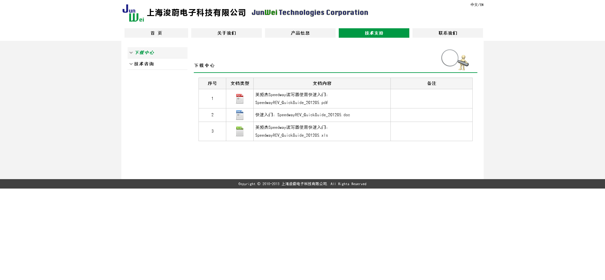Click the 文档内容 column header
Image resolution: width=605 pixels, height=280 pixels.
click(x=322, y=84)
